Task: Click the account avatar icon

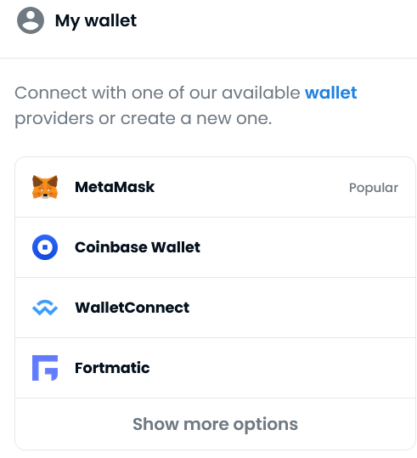Action: (x=31, y=20)
